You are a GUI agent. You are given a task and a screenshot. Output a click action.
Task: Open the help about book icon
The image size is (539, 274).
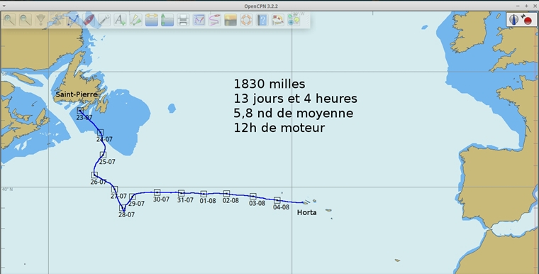coord(262,20)
